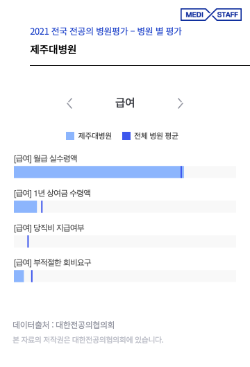Click the 제주대병원 hospital title
Viewport: 250px width, 367px height.
(x=53, y=49)
